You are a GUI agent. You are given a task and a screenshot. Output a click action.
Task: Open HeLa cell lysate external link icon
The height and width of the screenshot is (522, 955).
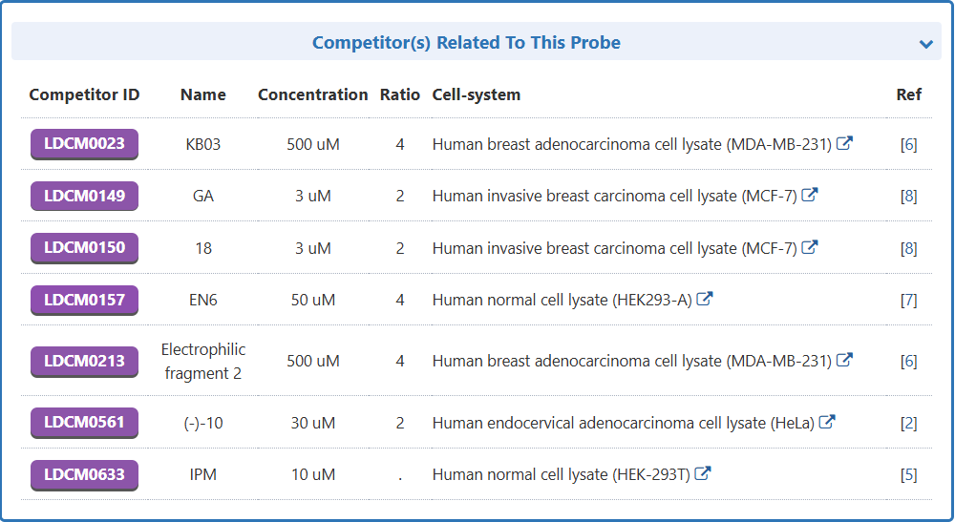pos(827,422)
